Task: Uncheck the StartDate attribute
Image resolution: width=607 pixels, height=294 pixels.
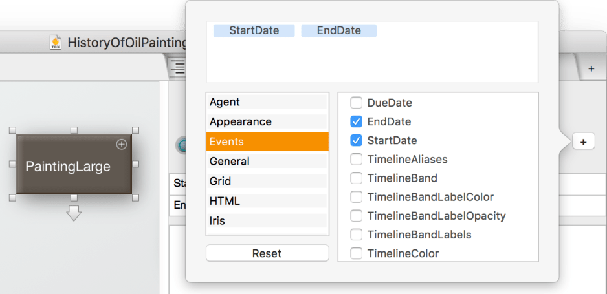Action: 357,140
